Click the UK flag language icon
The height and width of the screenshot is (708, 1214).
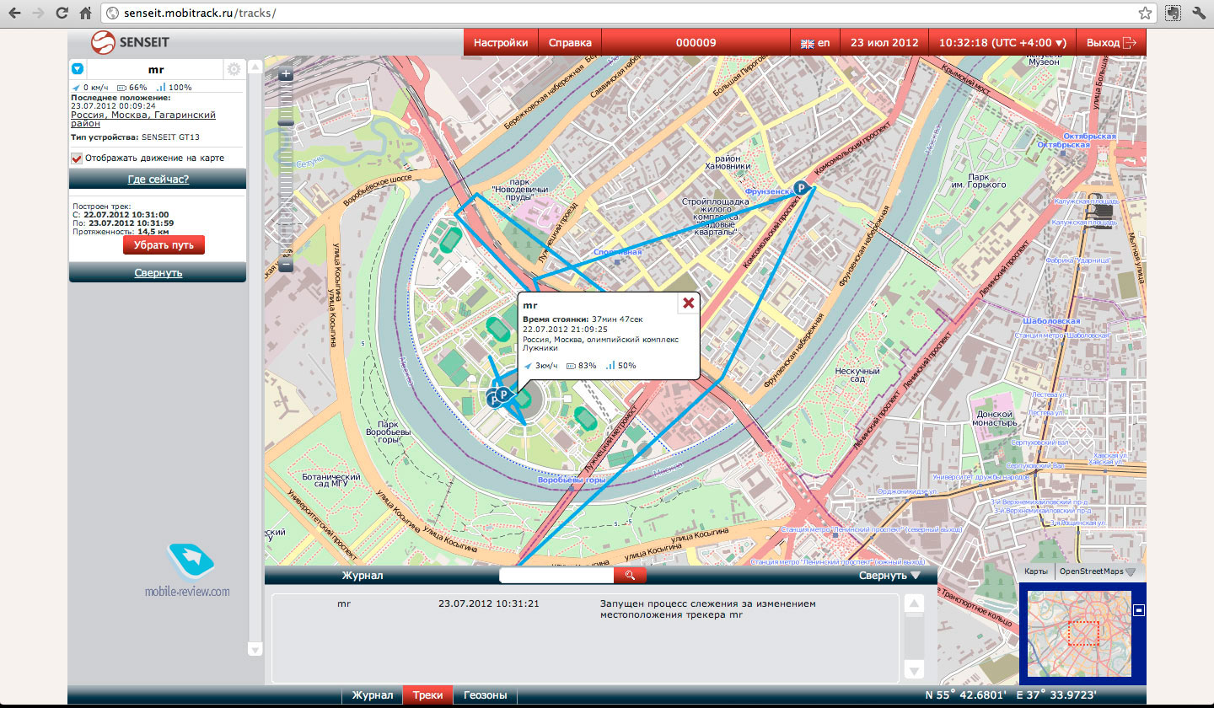click(x=807, y=43)
